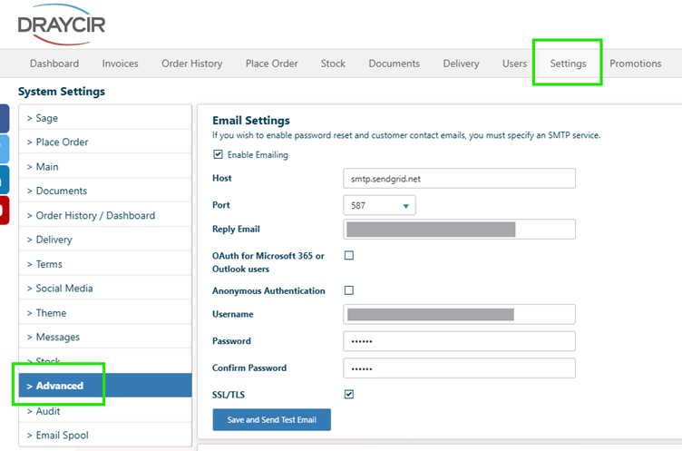Open the Order History nav tab
Screen dimensions: 682x451
coord(192,64)
